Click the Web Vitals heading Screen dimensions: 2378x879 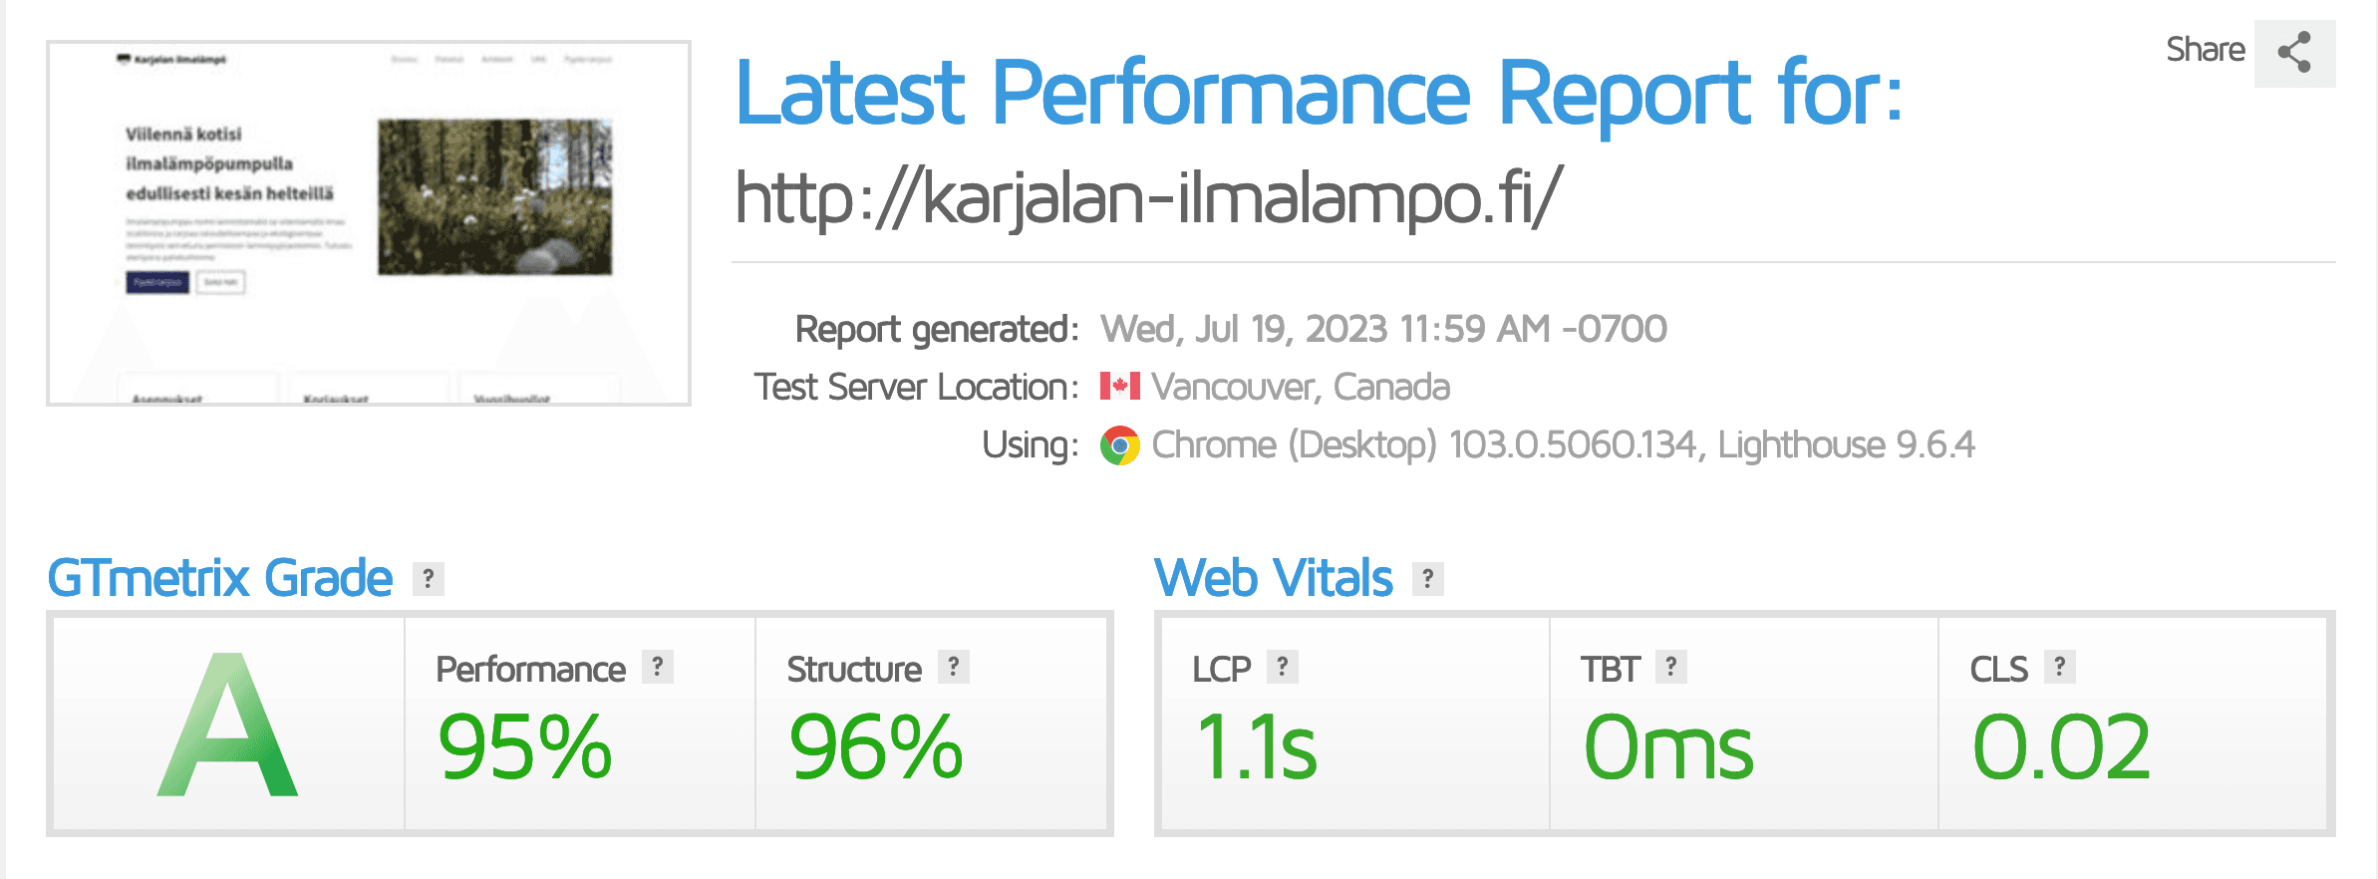pos(1273,578)
